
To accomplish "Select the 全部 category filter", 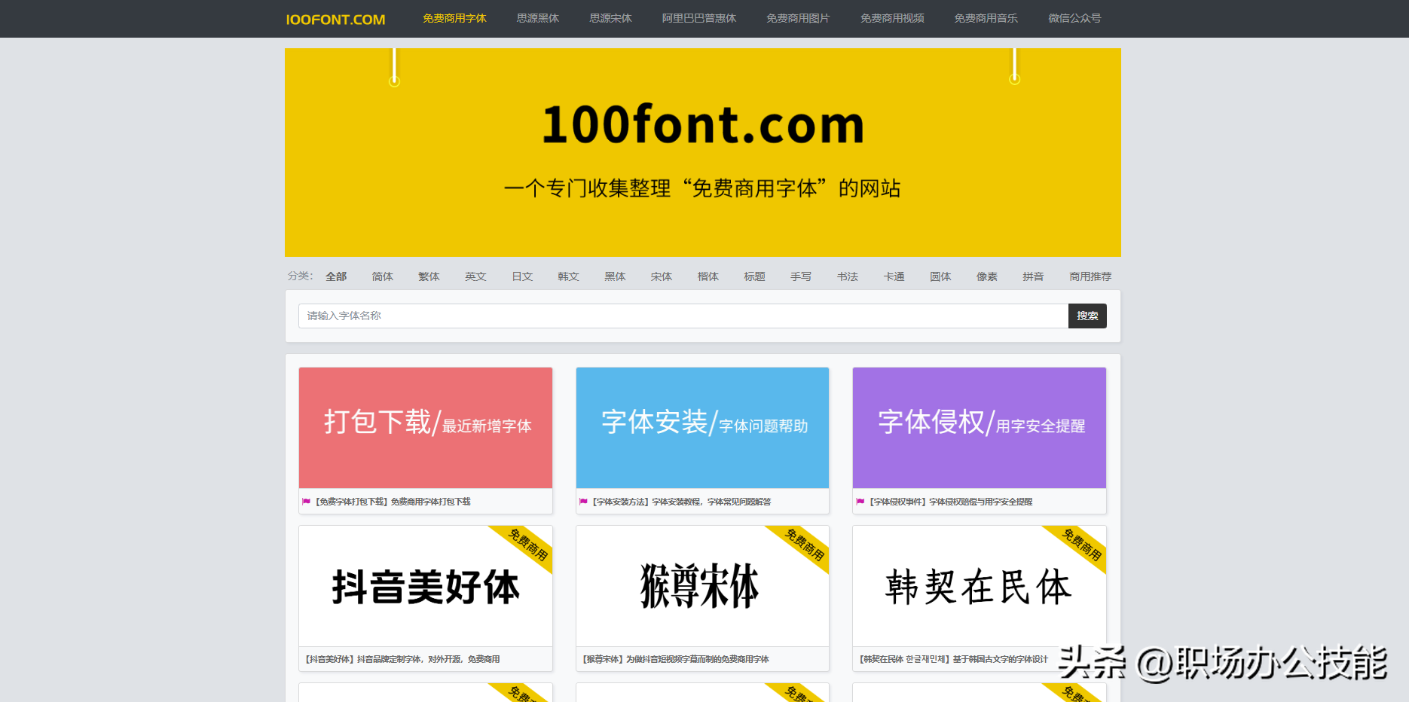I will pyautogui.click(x=336, y=276).
